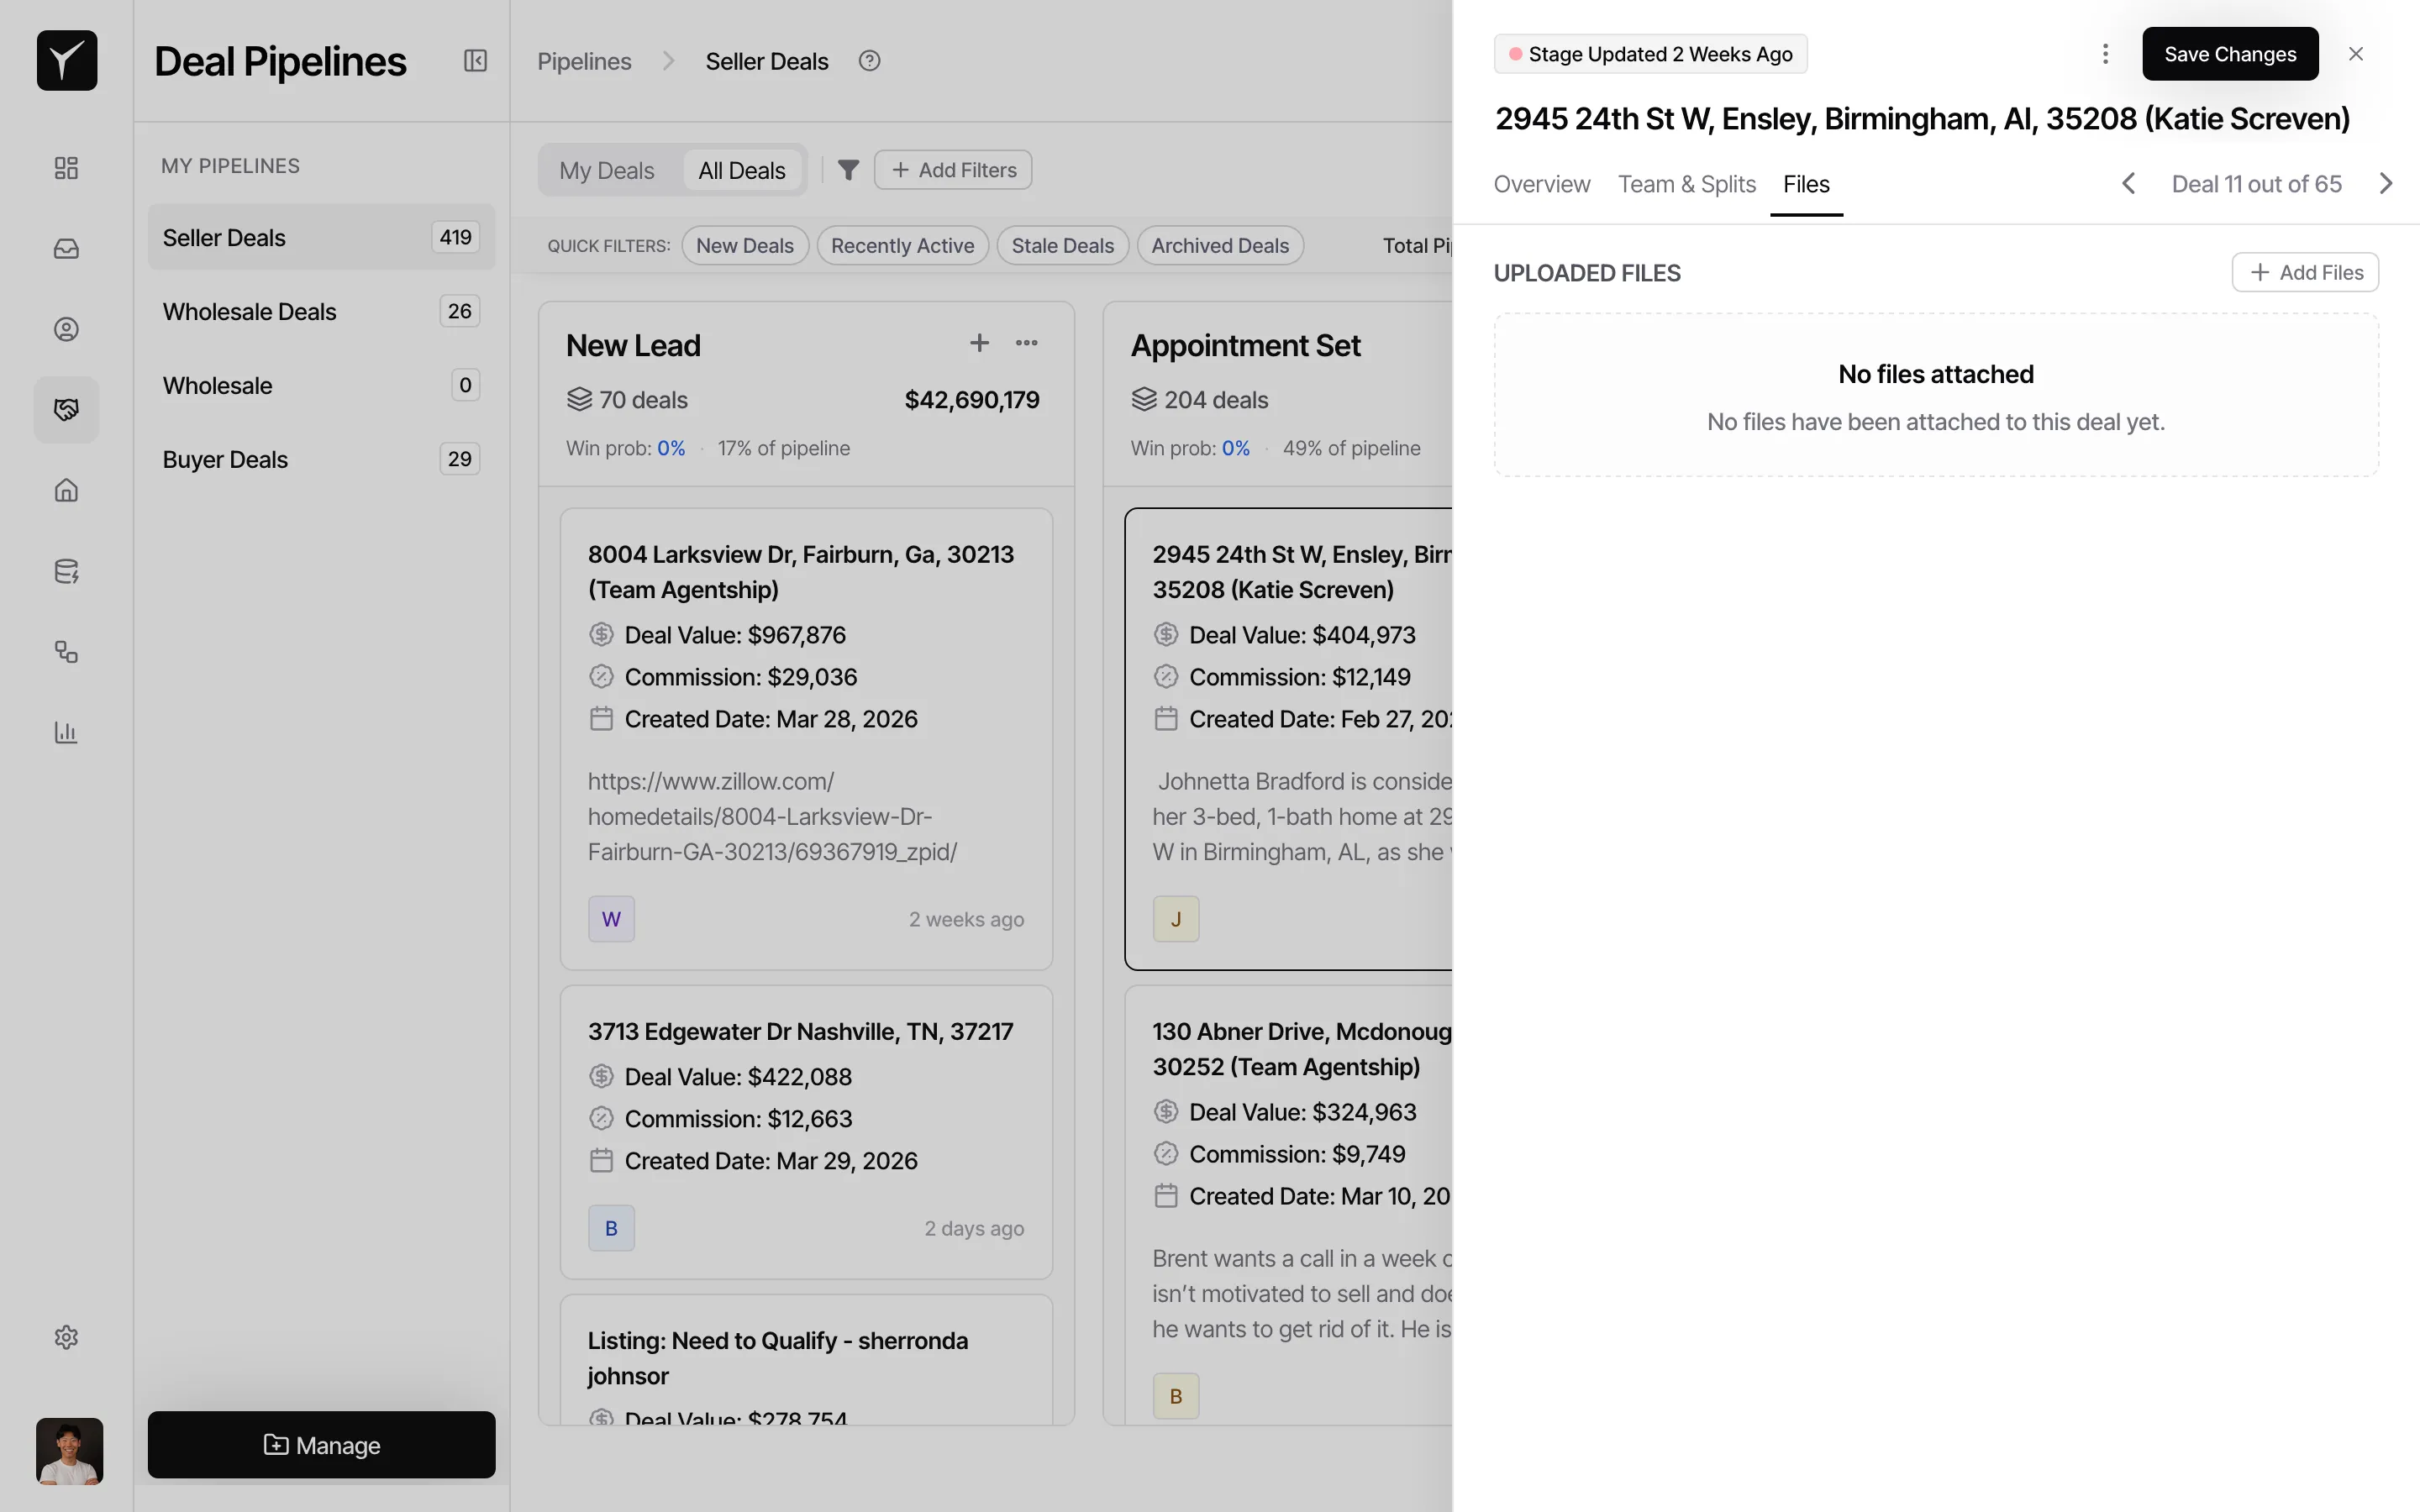This screenshot has height=1512, width=2420.
Task: Go to next deal with right chevron
Action: 2386,184
